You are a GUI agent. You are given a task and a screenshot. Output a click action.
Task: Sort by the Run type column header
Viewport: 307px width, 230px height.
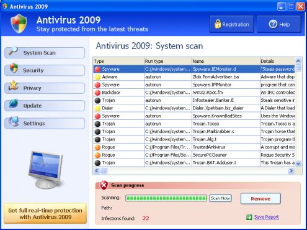(x=168, y=62)
